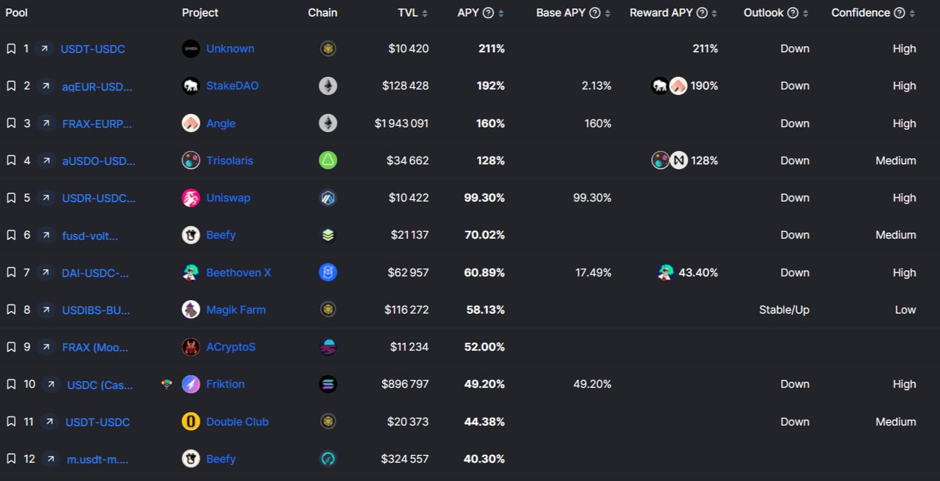This screenshot has height=481, width=940.
Task: Click the Confidence info question mark icon
Action: (x=899, y=13)
